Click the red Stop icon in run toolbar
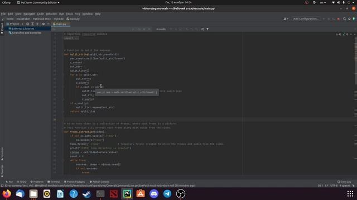The width and height of the screenshot is (357, 200). coord(339,19)
